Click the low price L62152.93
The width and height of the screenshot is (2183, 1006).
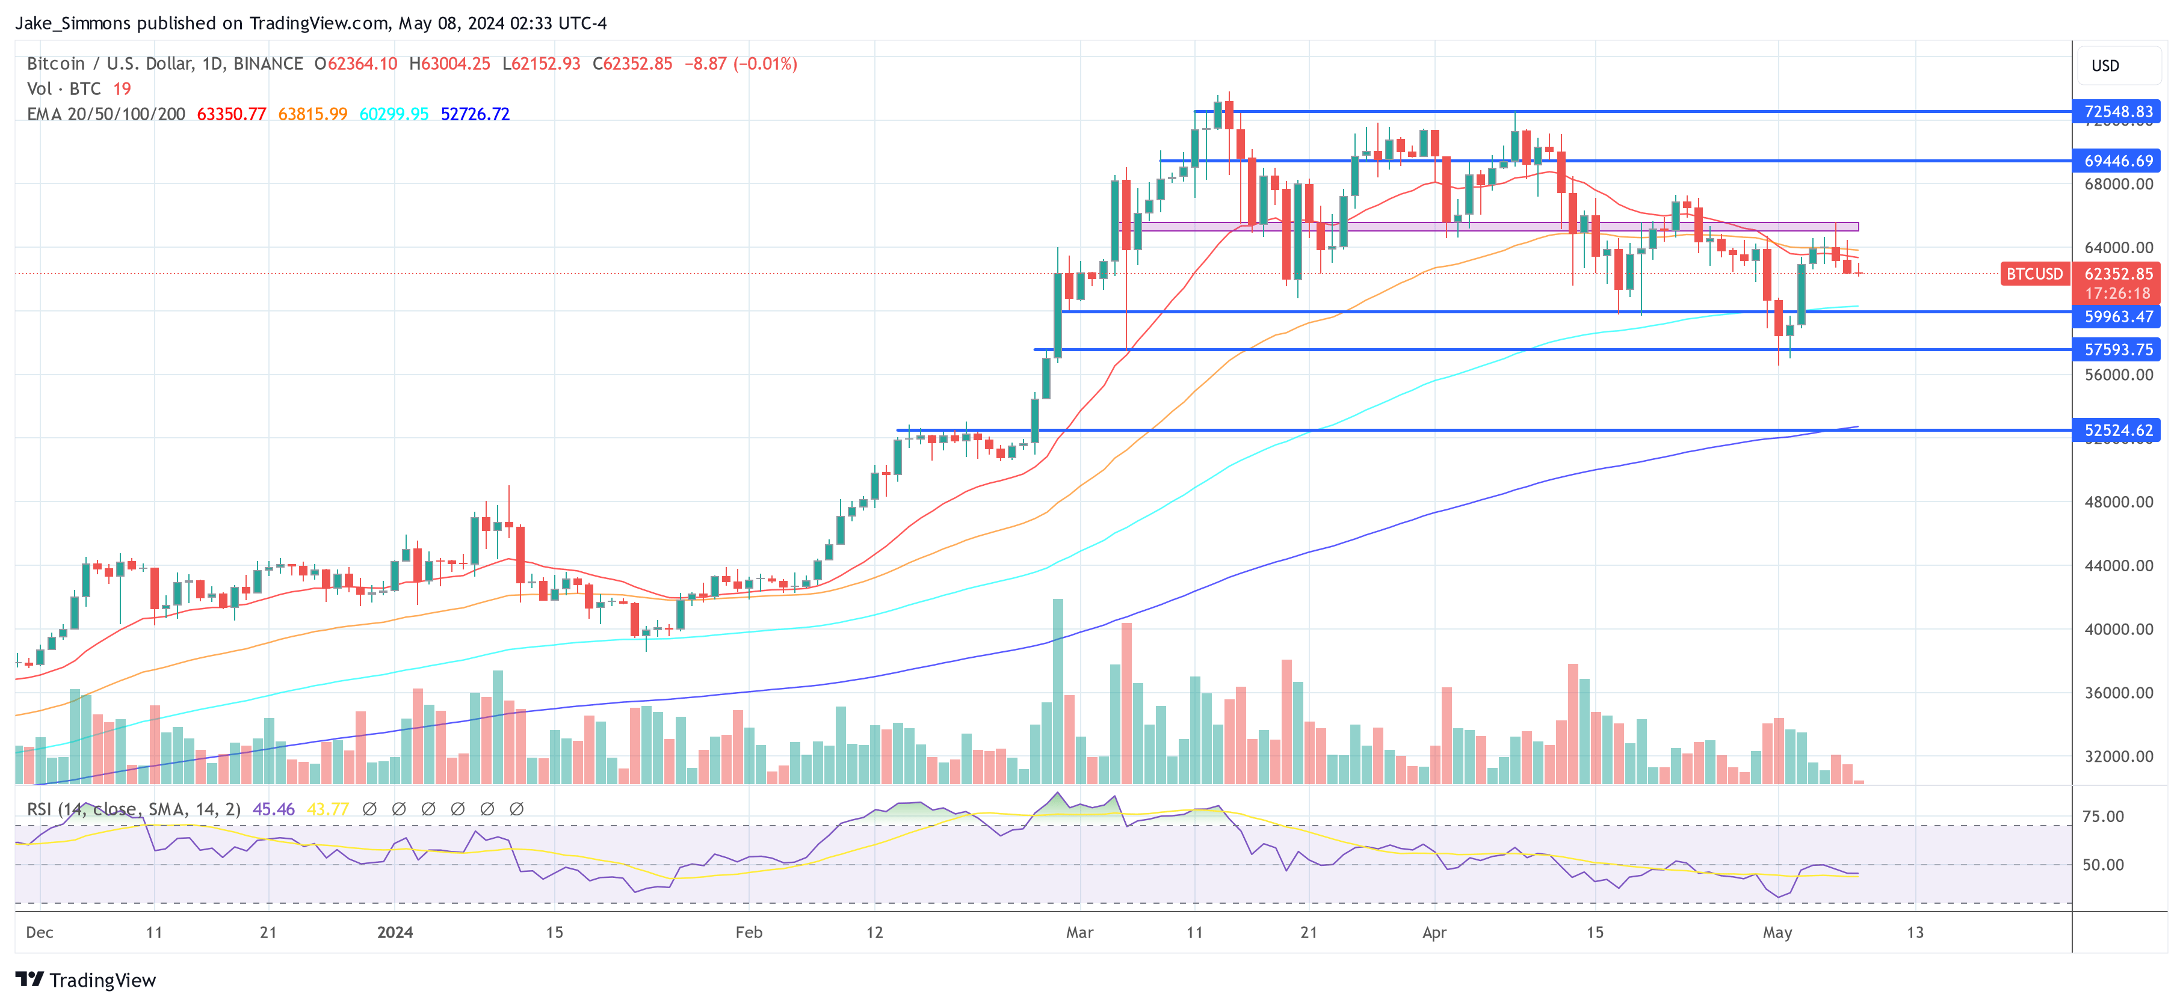542,64
